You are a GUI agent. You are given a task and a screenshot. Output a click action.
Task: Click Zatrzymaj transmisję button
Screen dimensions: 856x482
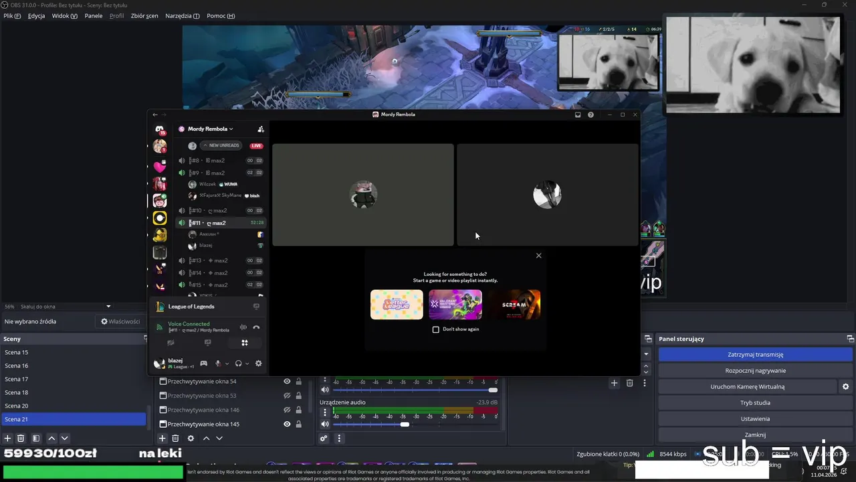tap(755, 355)
